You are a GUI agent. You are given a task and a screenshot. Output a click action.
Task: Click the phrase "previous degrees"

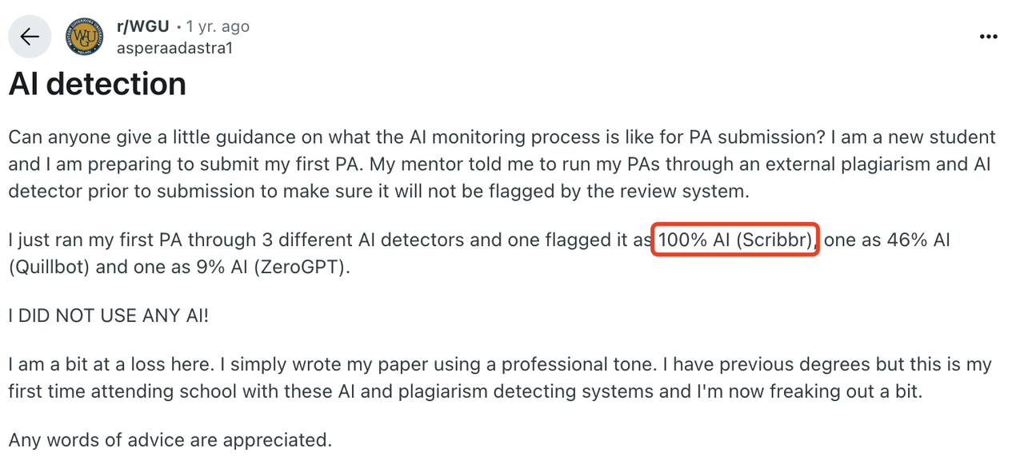tap(782, 366)
